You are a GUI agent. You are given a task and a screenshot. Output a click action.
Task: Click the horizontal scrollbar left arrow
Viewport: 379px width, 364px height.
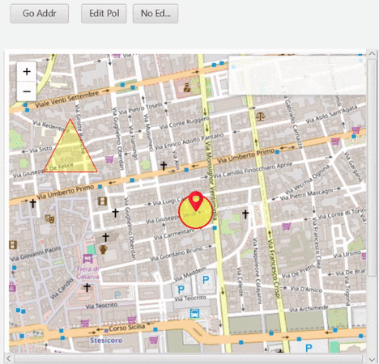(x=9, y=358)
